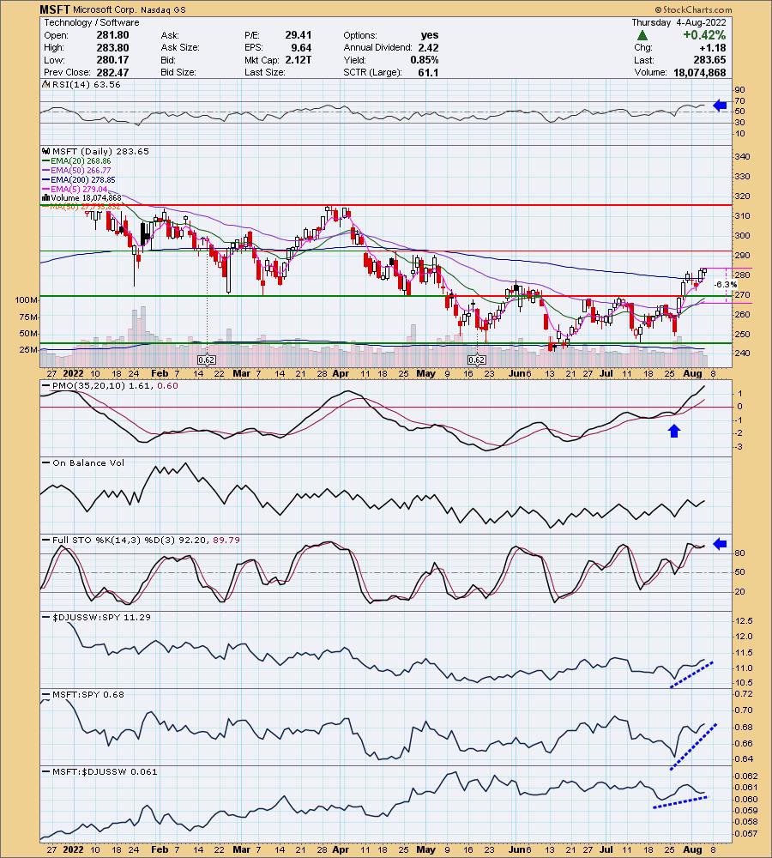Screen dimensions: 772x858
Task: Click the header Volume value 18,074,868
Action: pyautogui.click(x=700, y=72)
